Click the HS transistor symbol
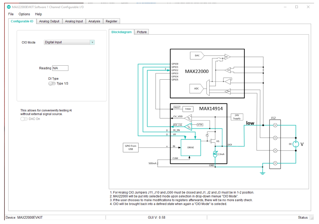The image size is (319, 224). [213, 141]
